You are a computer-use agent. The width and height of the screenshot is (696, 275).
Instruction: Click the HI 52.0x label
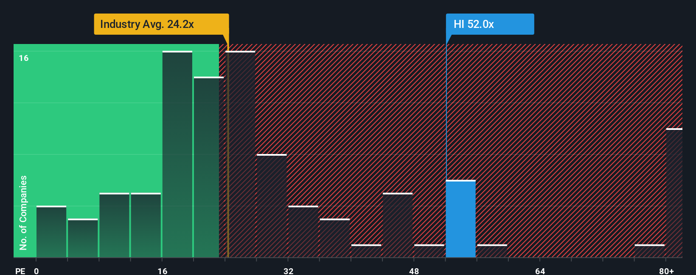pos(490,24)
